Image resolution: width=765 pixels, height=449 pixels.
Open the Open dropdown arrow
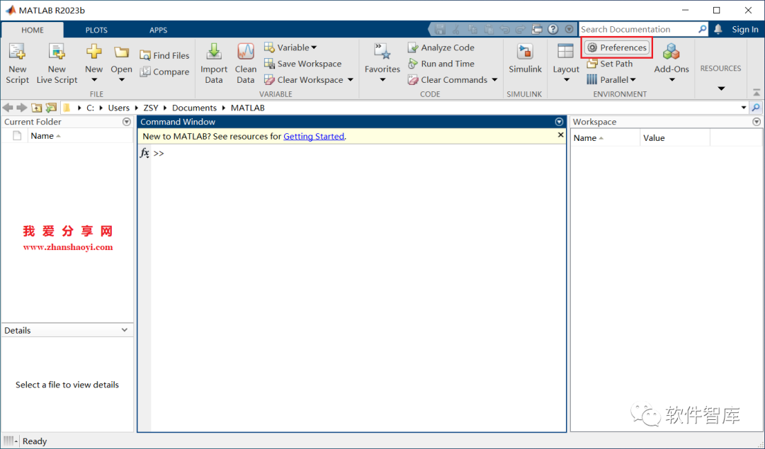(121, 80)
